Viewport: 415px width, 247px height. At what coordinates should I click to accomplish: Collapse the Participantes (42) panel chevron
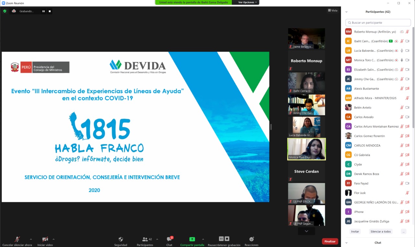click(x=346, y=12)
